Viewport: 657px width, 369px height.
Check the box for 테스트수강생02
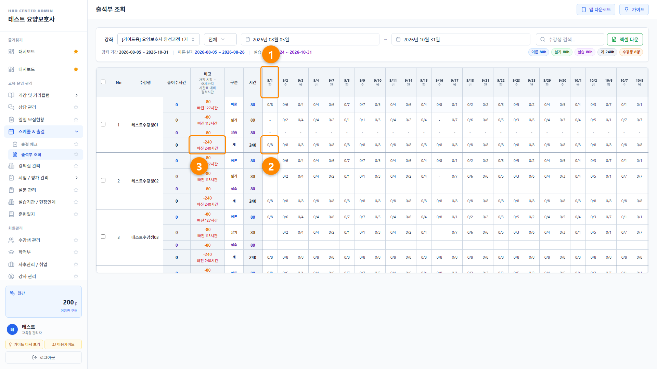[103, 180]
